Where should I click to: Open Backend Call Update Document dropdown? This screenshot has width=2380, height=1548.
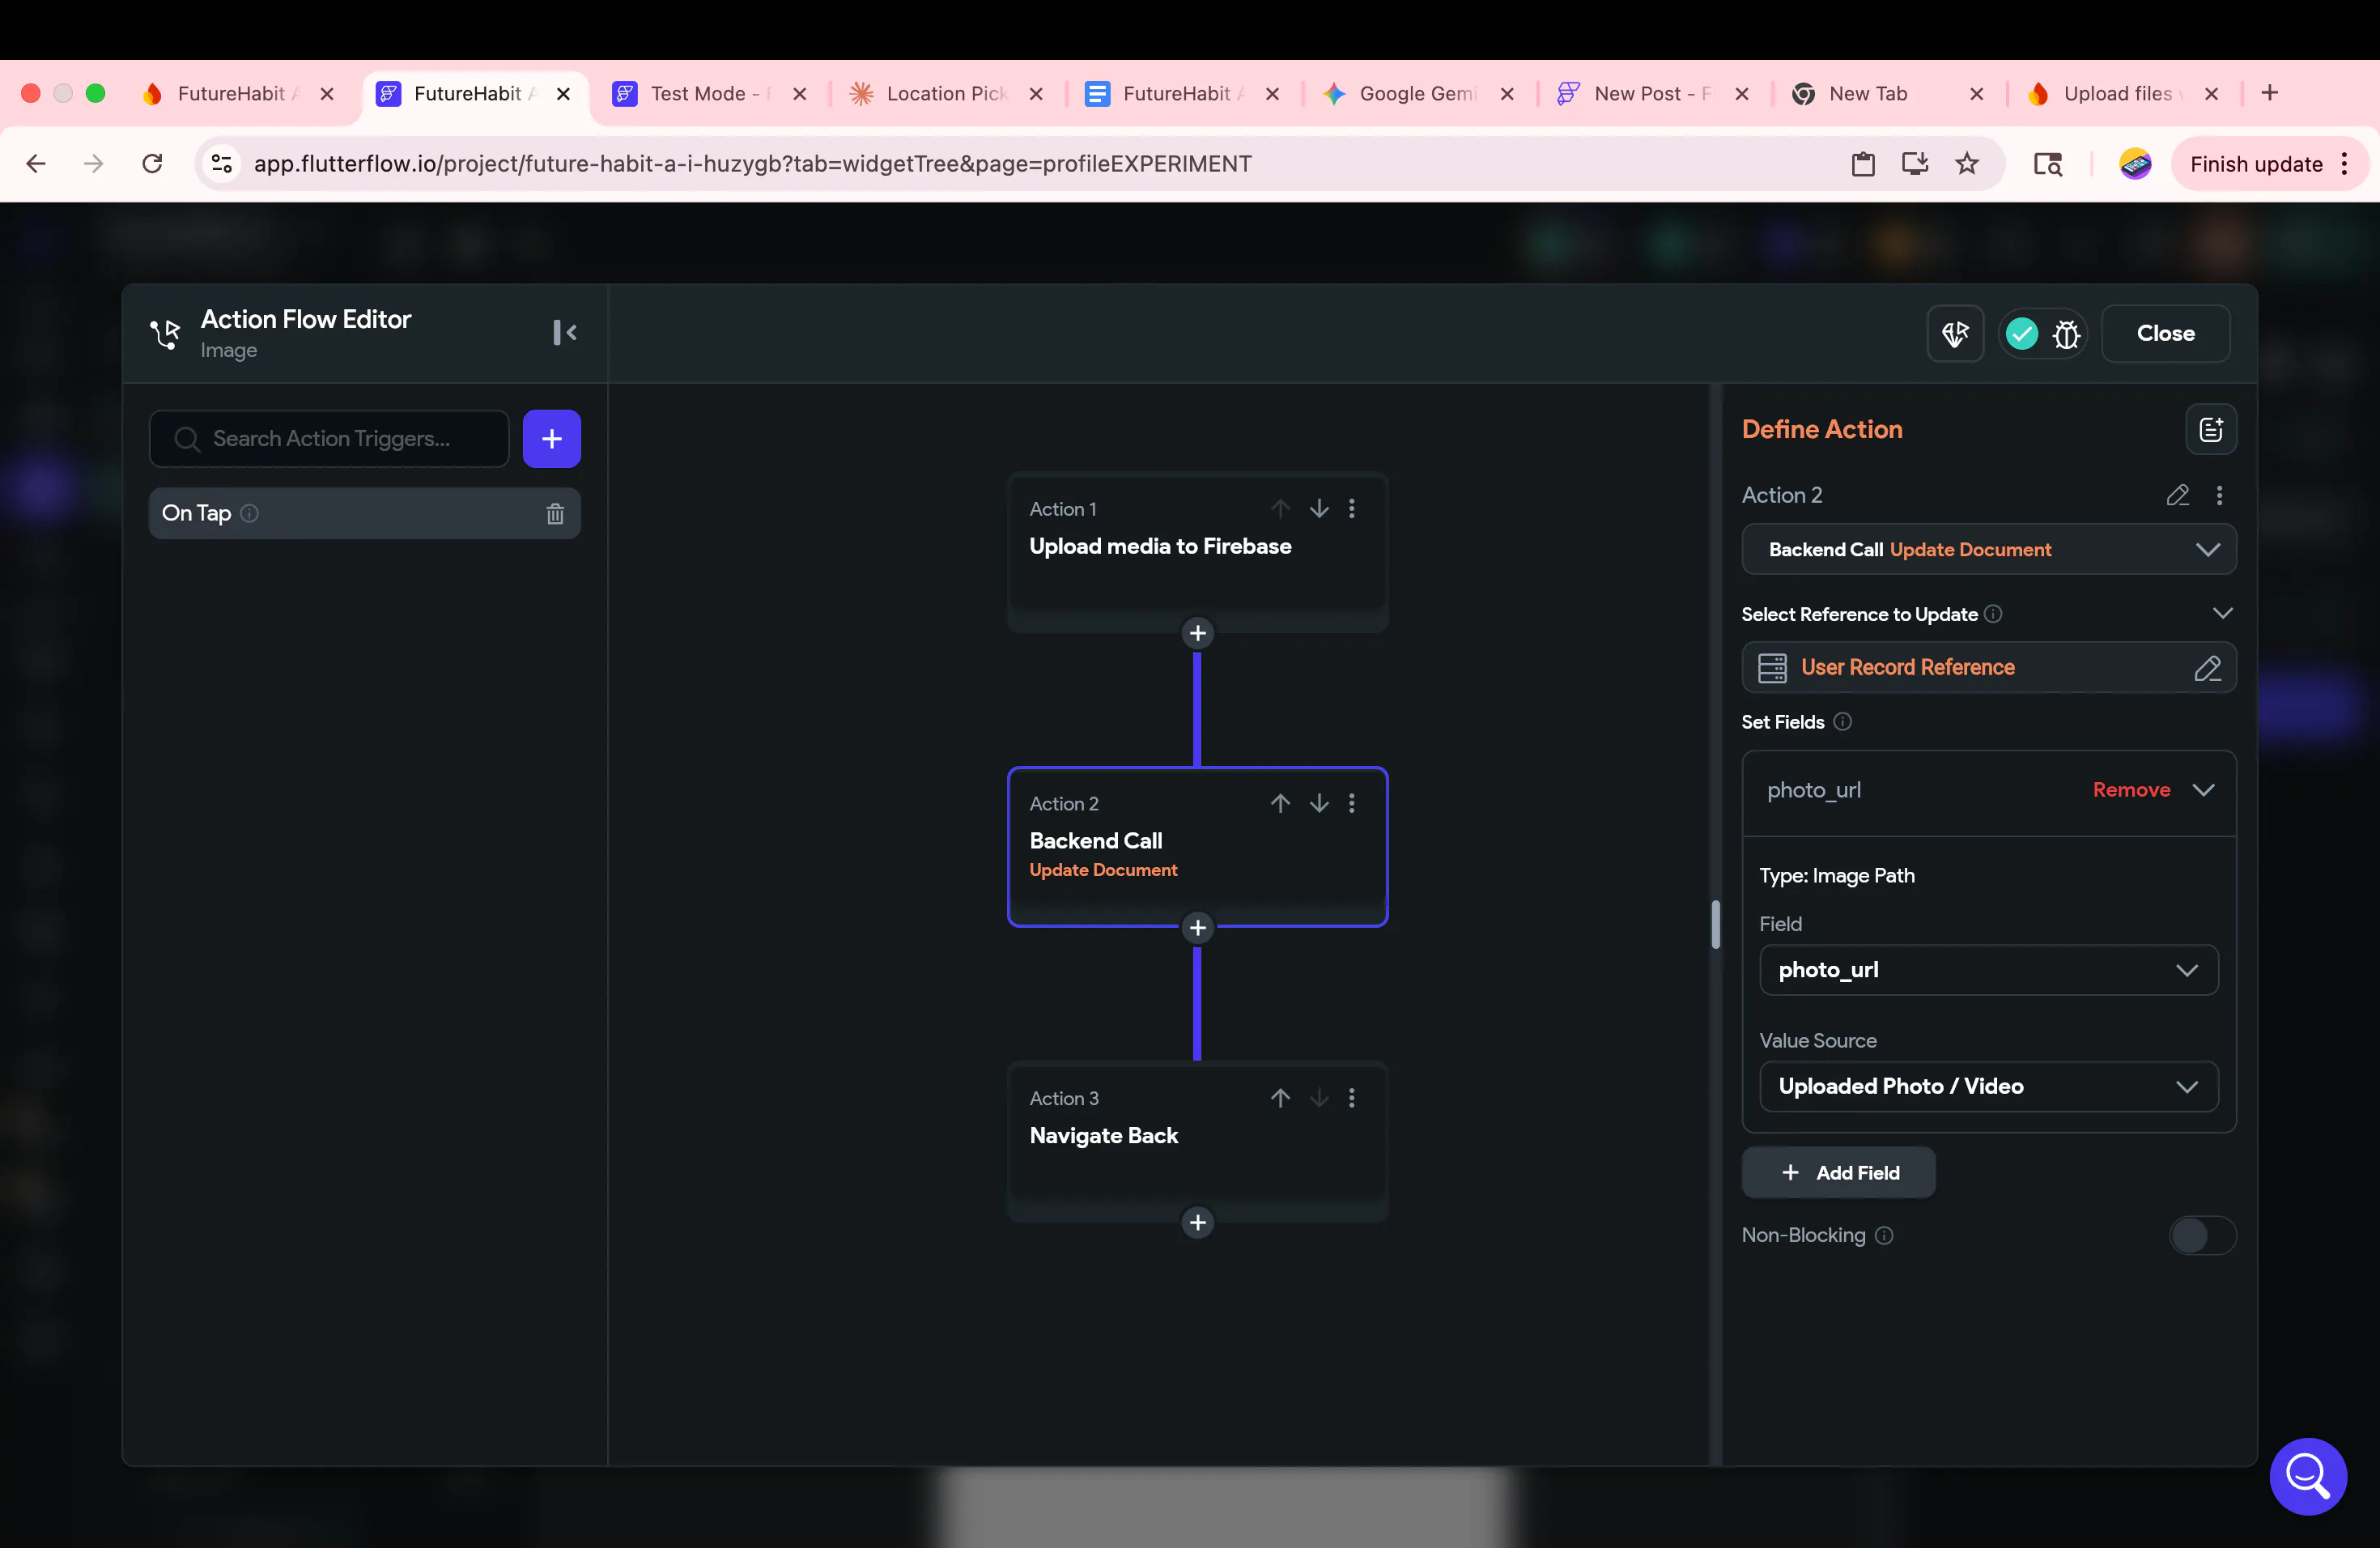[x=1988, y=549]
